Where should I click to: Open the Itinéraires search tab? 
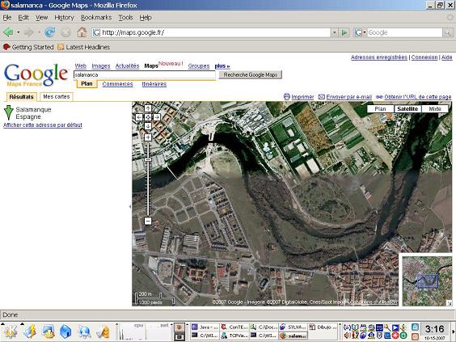point(154,84)
